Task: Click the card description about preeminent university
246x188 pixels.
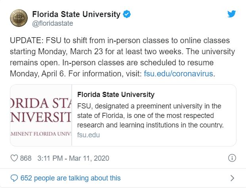Action: [x=150, y=116]
